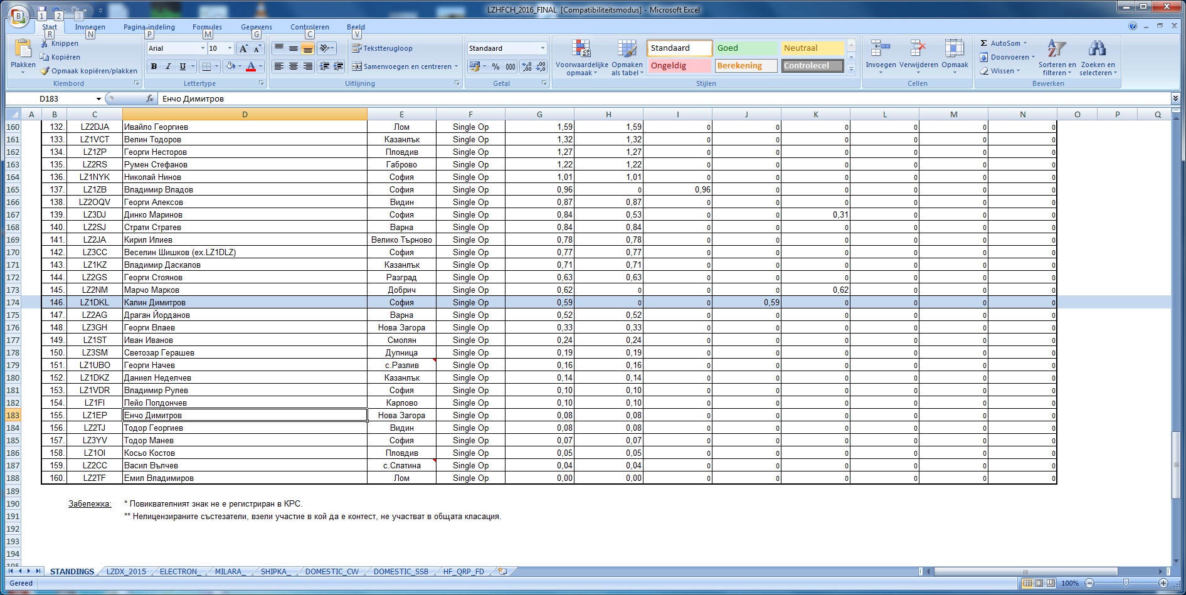The image size is (1186, 595).
Task: Click the percent style icon
Action: 495,66
